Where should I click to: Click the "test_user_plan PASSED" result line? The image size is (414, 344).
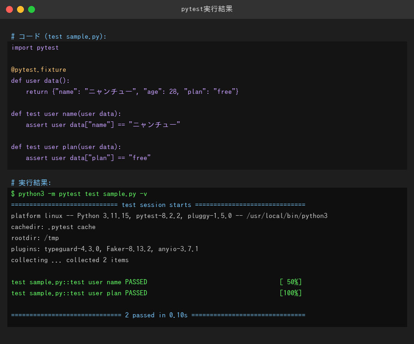79,293
